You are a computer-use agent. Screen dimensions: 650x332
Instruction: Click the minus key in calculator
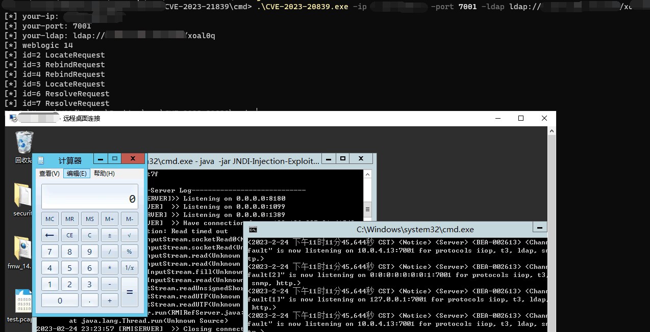click(110, 284)
